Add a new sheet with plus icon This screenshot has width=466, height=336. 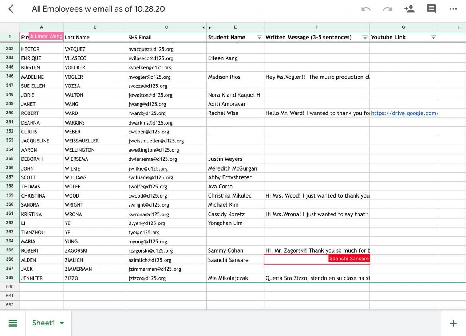(453, 323)
